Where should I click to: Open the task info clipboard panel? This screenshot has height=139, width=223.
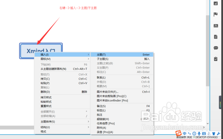point(216,59)
